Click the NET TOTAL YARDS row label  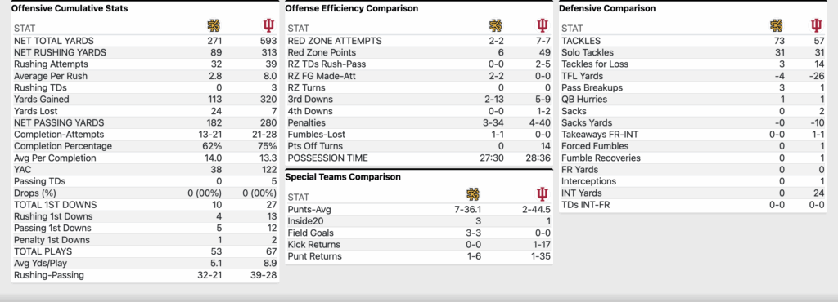click(54, 41)
